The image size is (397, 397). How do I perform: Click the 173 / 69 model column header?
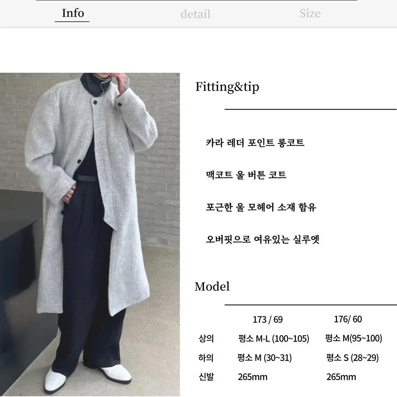pos(268,319)
